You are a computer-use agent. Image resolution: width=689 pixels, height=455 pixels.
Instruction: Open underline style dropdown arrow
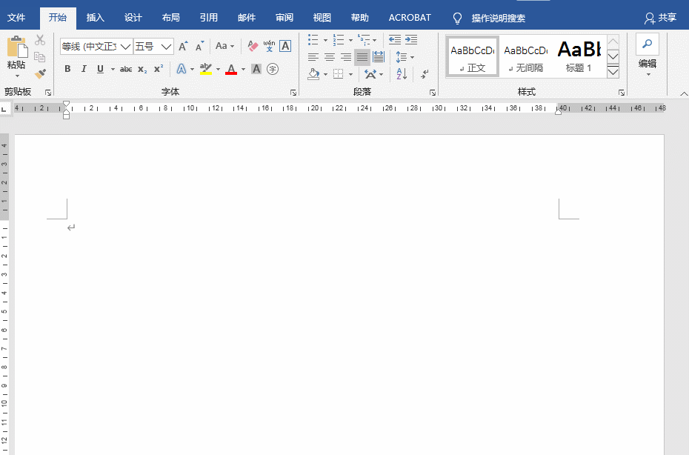(x=113, y=70)
